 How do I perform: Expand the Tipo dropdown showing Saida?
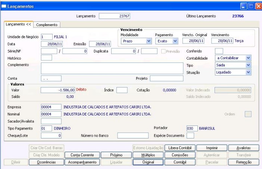click(x=248, y=65)
